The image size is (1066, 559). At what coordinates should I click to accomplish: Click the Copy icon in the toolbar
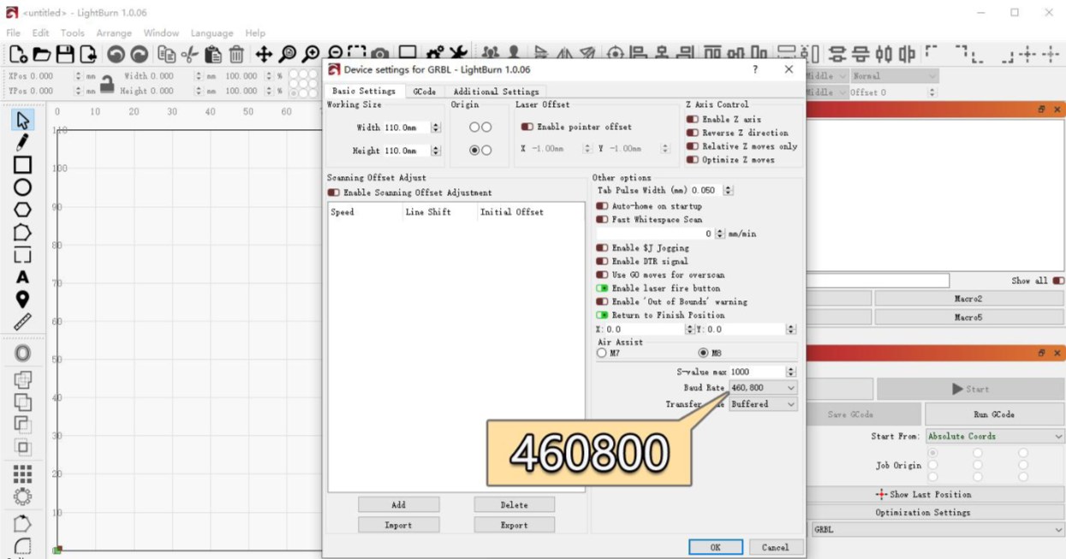[167, 55]
